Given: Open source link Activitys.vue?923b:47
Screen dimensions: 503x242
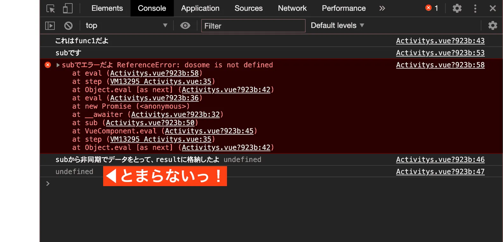Looking at the screenshot, I should pyautogui.click(x=440, y=171).
